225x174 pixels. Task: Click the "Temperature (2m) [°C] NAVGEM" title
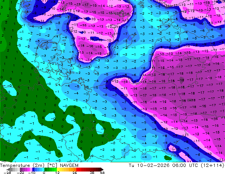click(x=39, y=165)
